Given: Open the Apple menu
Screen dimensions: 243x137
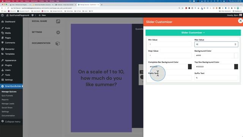Looking at the screenshot, I should pos(3,1).
